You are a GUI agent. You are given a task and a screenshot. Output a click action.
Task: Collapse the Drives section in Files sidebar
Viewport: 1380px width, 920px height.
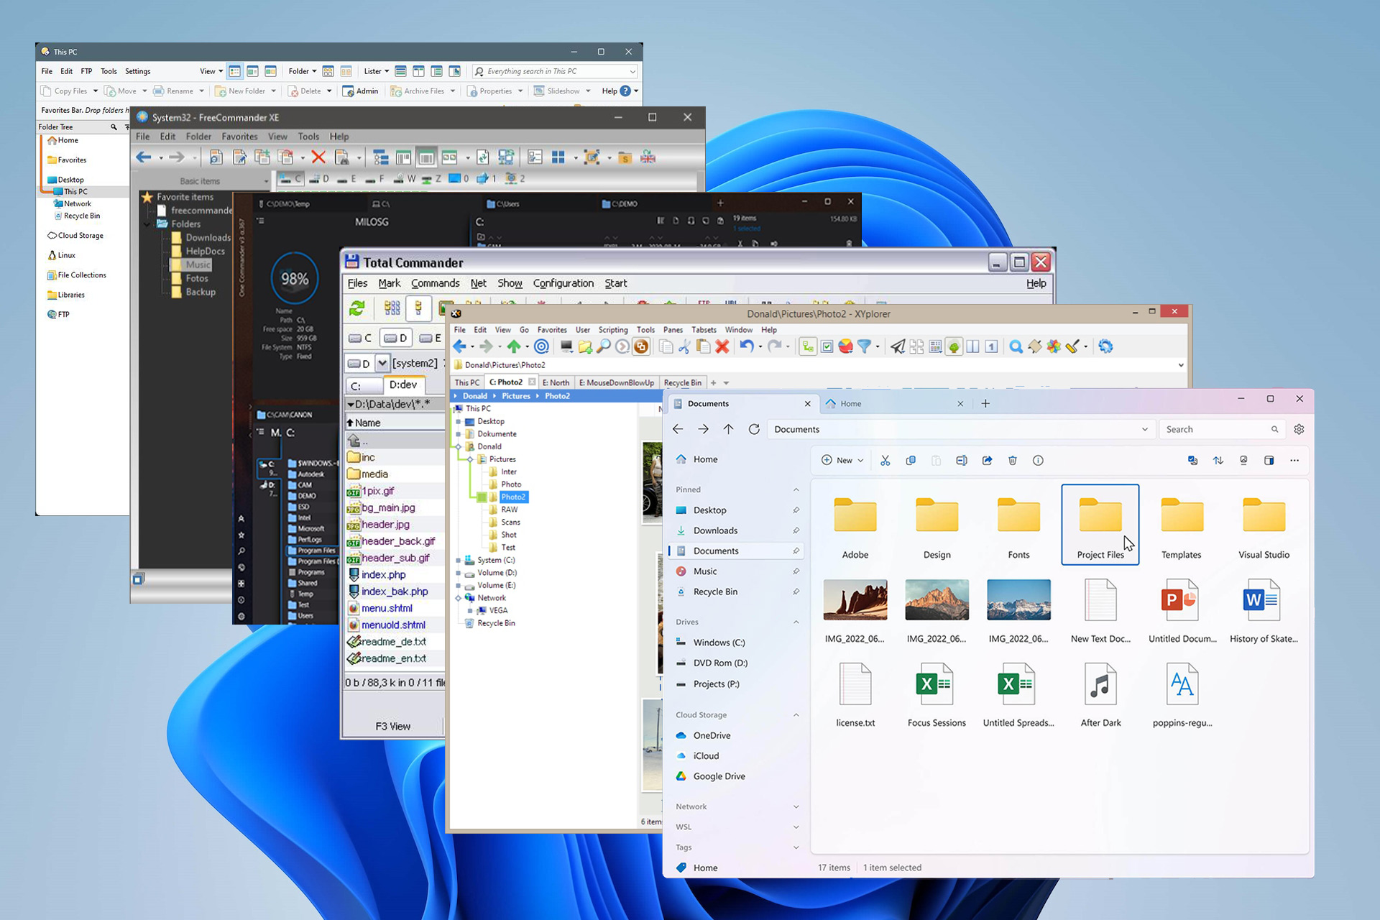point(796,622)
